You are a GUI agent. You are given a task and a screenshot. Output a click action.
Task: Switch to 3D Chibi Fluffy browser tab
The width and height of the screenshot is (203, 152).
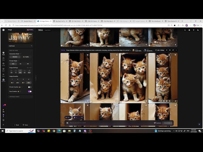76,21
